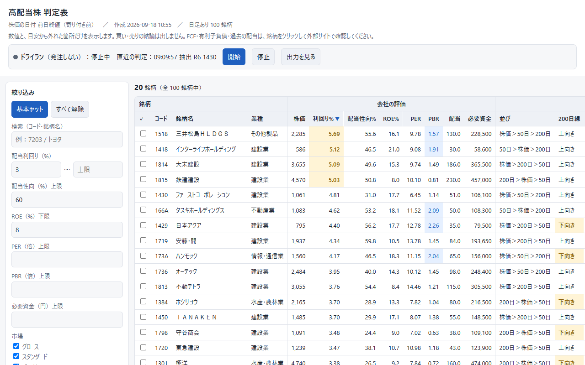The width and height of the screenshot is (585, 365).
Task: Click the empty PER 上限 field
Action: (67, 260)
